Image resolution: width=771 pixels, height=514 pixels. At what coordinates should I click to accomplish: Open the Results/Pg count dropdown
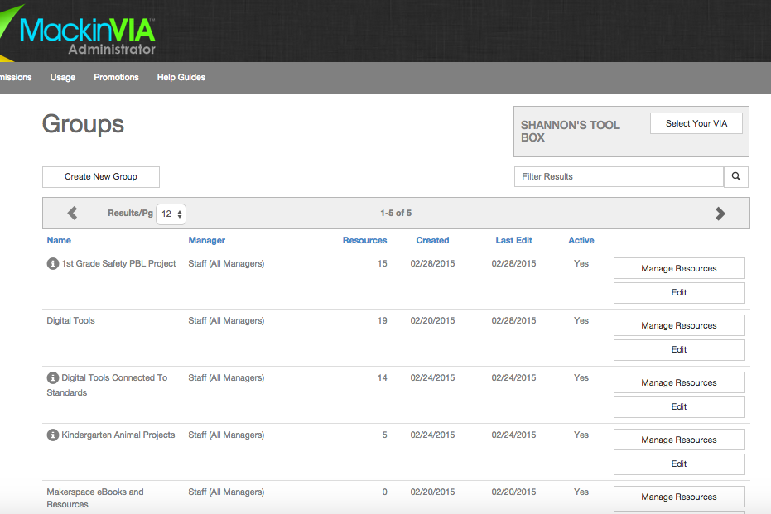171,214
